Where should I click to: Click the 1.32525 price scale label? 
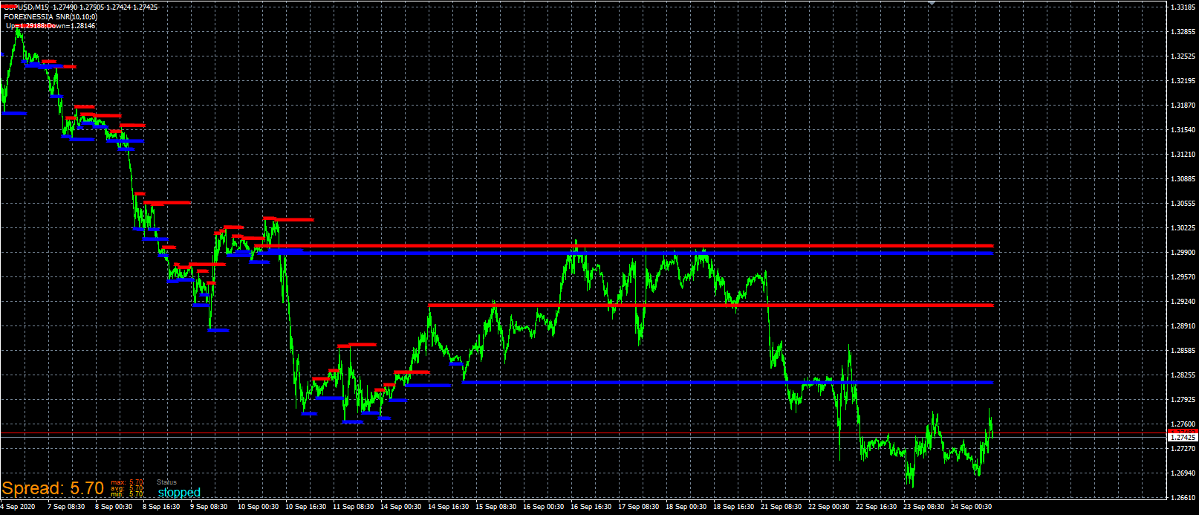pos(1183,56)
